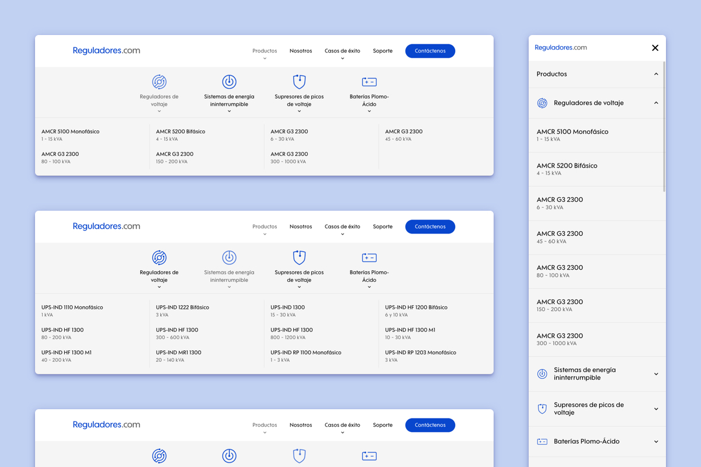Expand Baterías Plomo-Ácido chevron in mobile menu
Screen dimensions: 701x467
(x=656, y=442)
